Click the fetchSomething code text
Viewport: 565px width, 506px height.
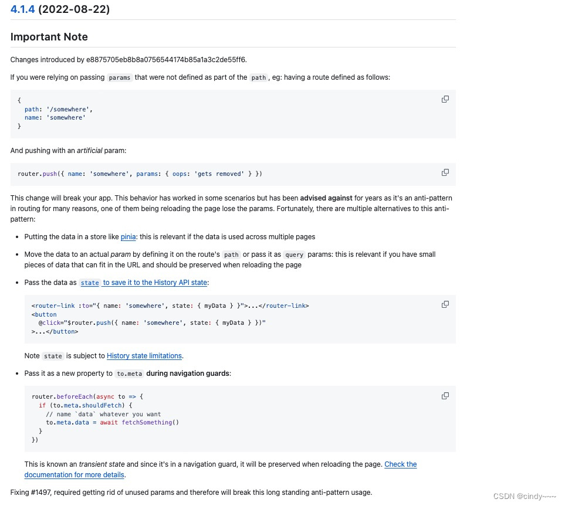[x=147, y=422]
